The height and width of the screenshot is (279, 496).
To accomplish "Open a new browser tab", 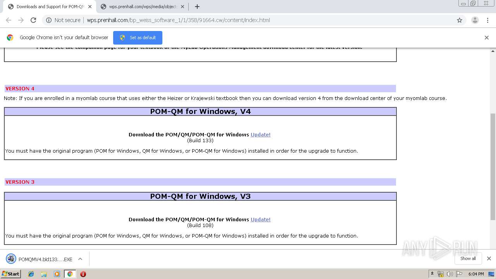I will (x=197, y=7).
